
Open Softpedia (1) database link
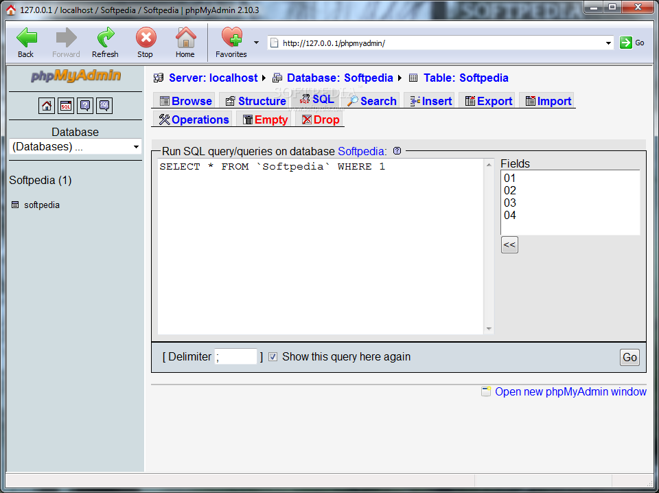[x=41, y=181]
